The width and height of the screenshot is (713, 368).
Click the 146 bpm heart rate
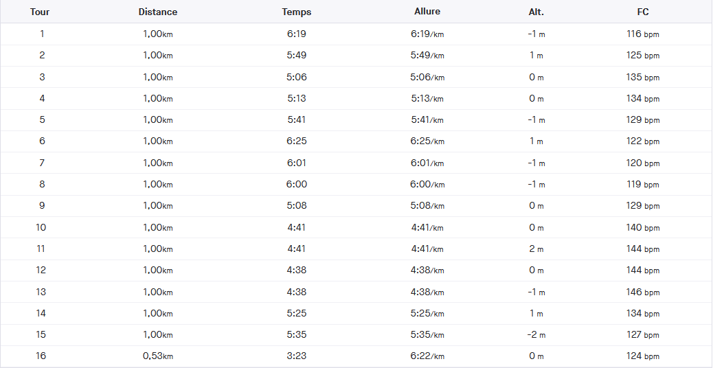(x=642, y=292)
